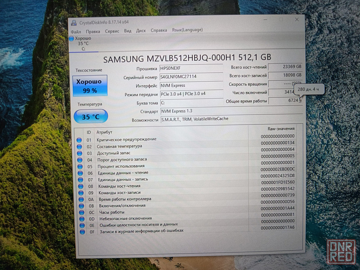This screenshot has height=270, width=360.
Task: Click the serial number field S4GLNF0MC27114
Action: [191, 77]
